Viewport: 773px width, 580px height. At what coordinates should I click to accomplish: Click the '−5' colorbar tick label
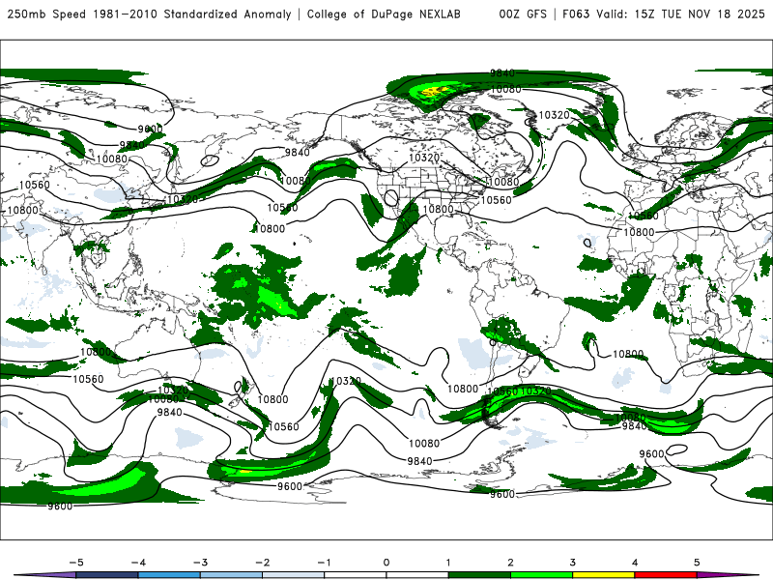76,563
